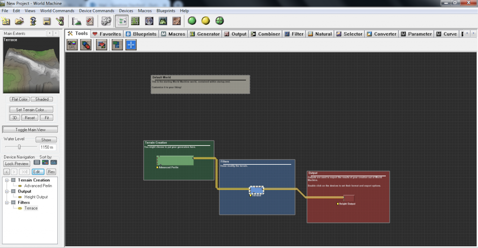Open the File menu
Image resolution: width=478 pixels, height=248 pixels.
[x=5, y=11]
